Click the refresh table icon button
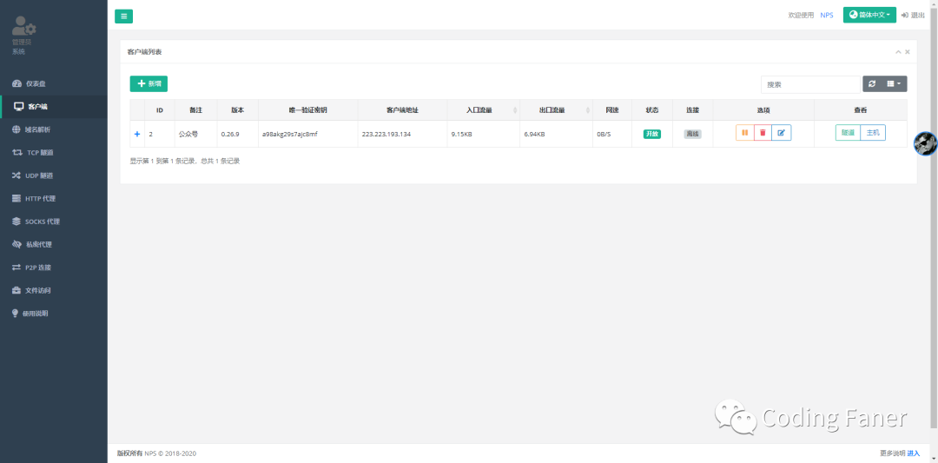The height and width of the screenshot is (463, 938). [x=872, y=84]
